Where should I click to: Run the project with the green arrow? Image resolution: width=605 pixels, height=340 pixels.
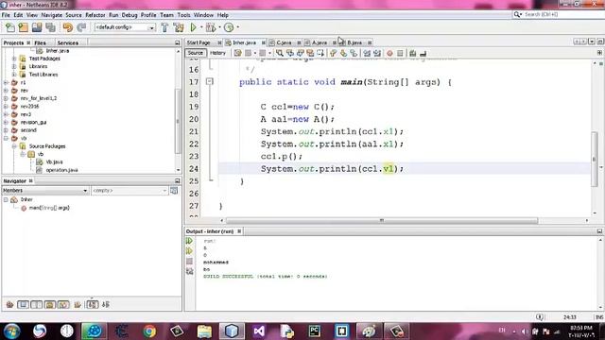click(x=193, y=27)
